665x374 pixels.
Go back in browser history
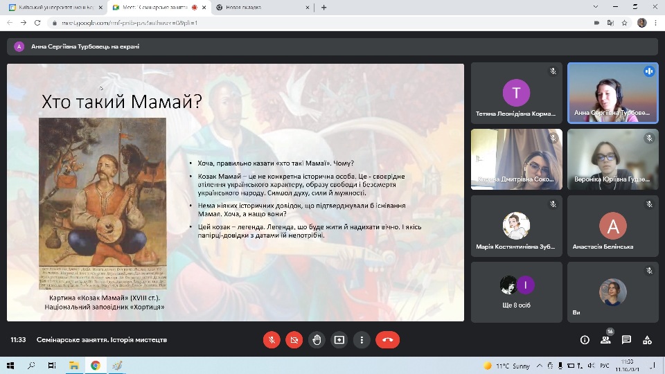(10, 23)
